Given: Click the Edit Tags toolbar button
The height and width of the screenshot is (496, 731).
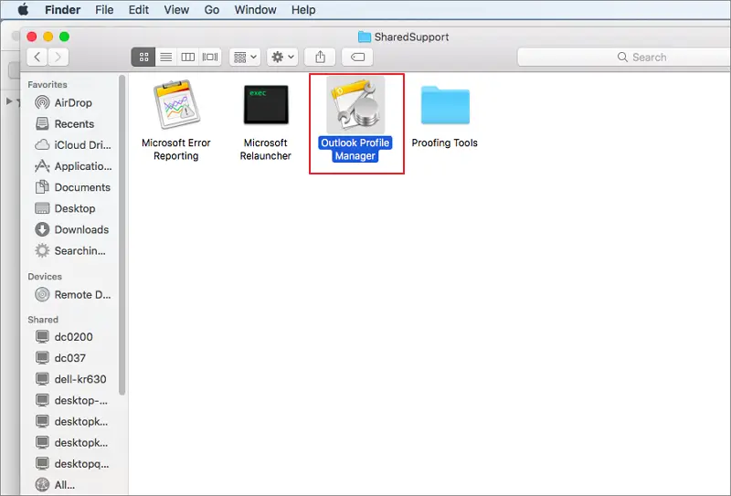Looking at the screenshot, I should point(357,57).
